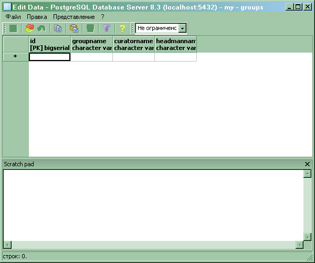Select the headmanname column header
This screenshot has width=315, height=263.
tap(175, 44)
